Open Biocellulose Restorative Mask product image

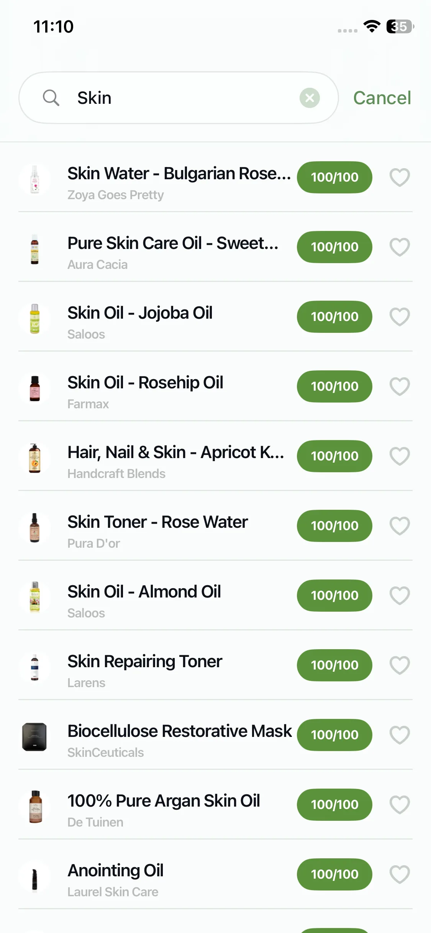point(35,737)
